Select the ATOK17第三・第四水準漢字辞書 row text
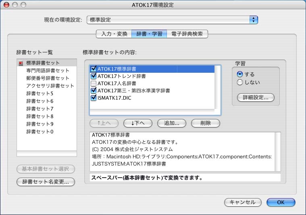306x215 pixels. (x=134, y=91)
